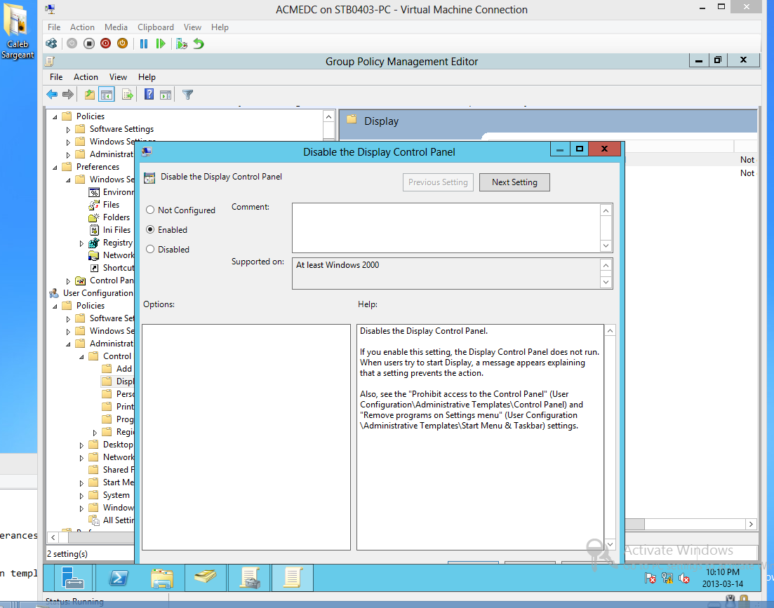The height and width of the screenshot is (608, 774).
Task: Click the active scroll document taskbar icon
Action: pos(292,578)
